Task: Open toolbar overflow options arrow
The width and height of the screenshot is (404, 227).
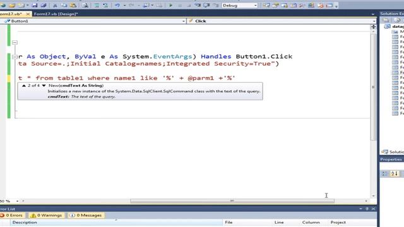Action: tap(336, 6)
